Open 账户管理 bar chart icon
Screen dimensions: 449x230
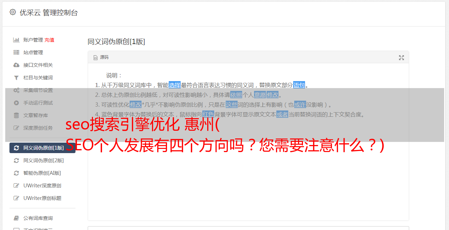coord(16,40)
